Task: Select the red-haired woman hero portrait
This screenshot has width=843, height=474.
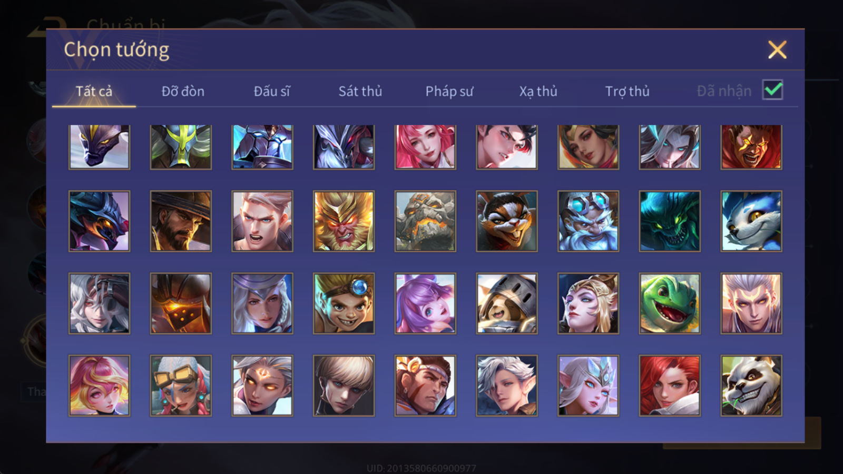Action: point(670,386)
